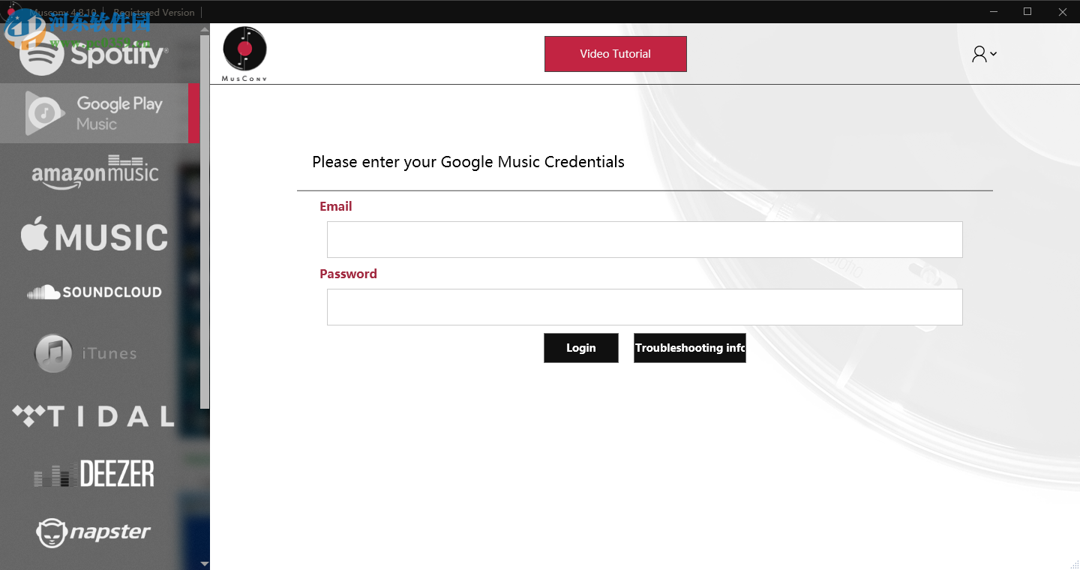The image size is (1080, 570).
Task: Maximize the MusConv window
Action: (1027, 11)
